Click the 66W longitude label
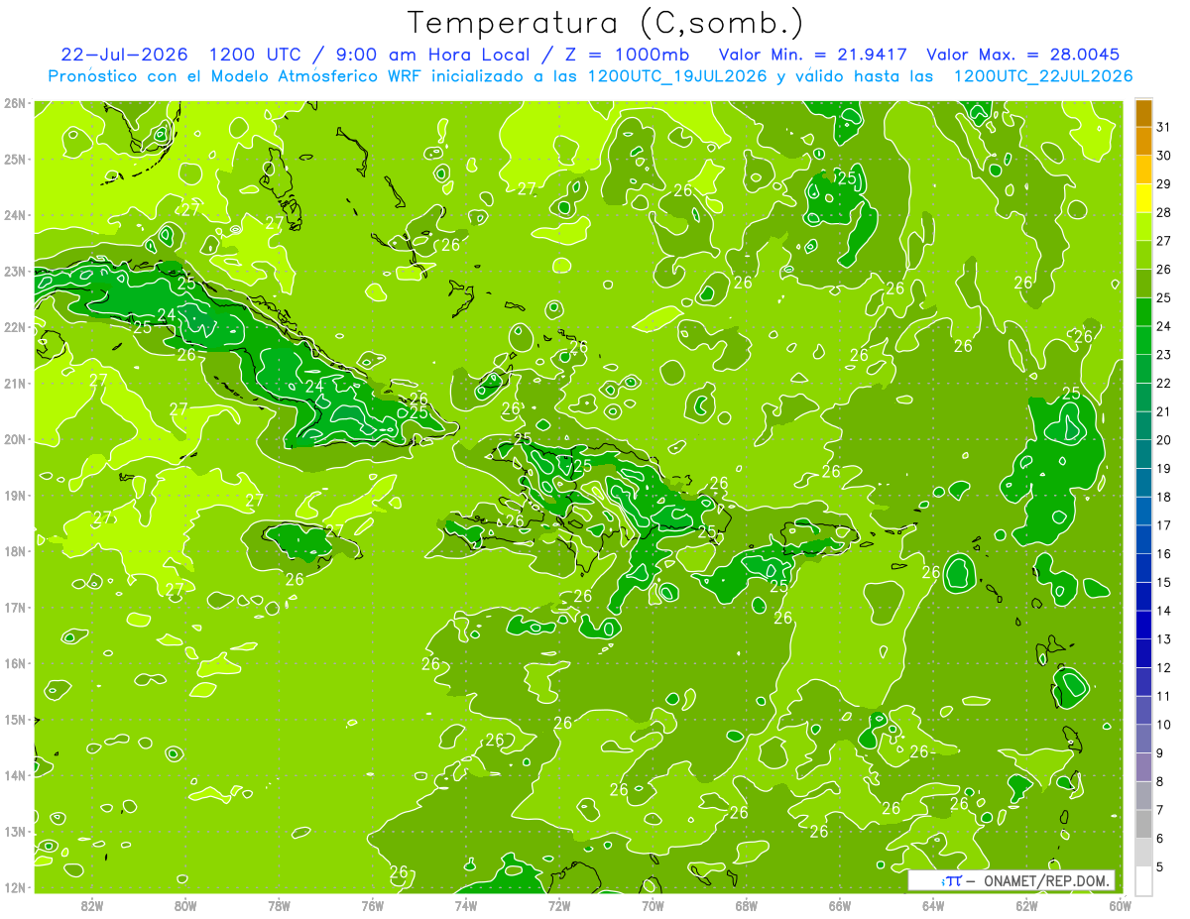Image resolution: width=1190 pixels, height=919 pixels. tap(839, 905)
